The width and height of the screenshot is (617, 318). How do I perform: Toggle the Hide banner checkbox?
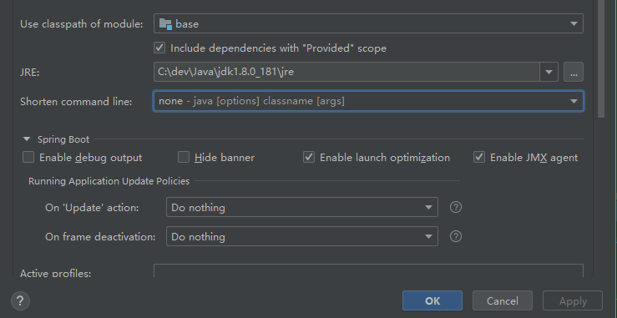pos(184,158)
